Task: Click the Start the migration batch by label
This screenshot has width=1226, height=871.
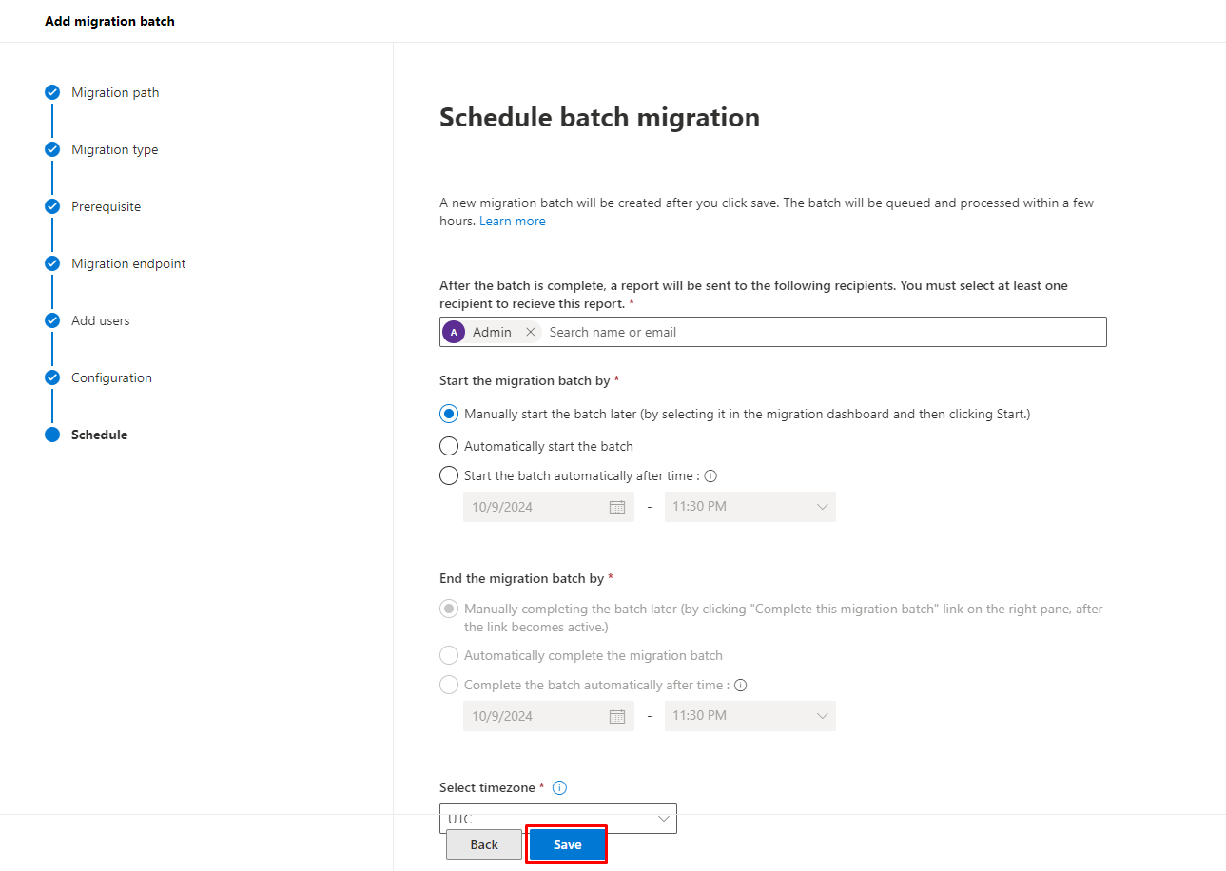Action: pyautogui.click(x=525, y=380)
